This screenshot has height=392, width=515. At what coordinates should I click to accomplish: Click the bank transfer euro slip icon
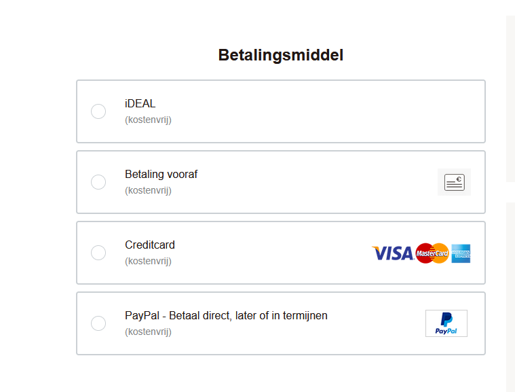point(454,182)
